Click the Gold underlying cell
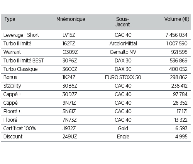The height and width of the screenshot is (164, 193). (123, 128)
